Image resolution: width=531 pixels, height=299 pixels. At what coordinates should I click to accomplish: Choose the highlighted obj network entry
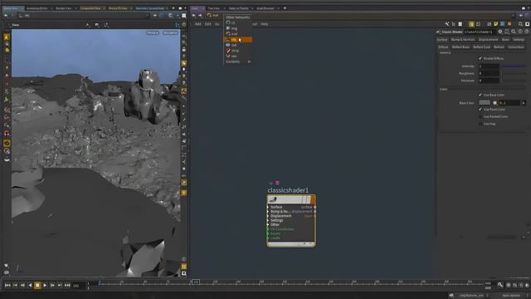click(x=238, y=40)
